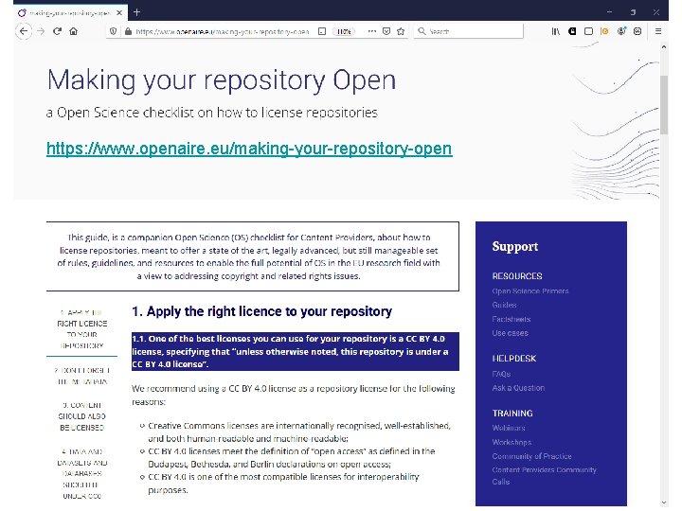Reset the 110% zoom level badge
The width and height of the screenshot is (682, 511).
(344, 31)
